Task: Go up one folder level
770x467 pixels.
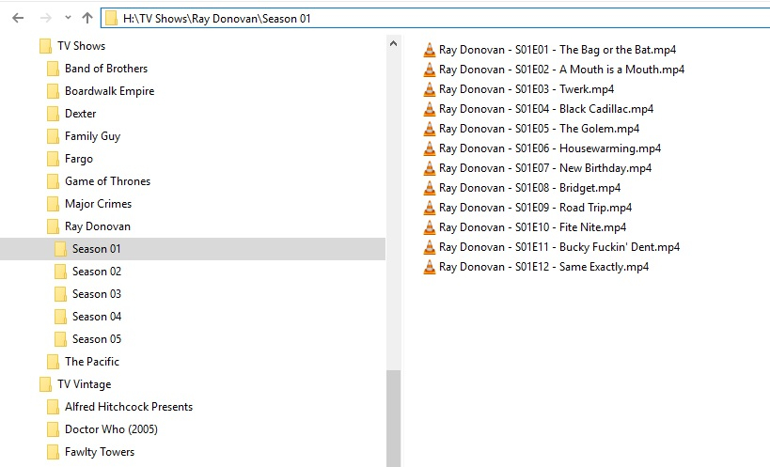Action: [x=87, y=18]
